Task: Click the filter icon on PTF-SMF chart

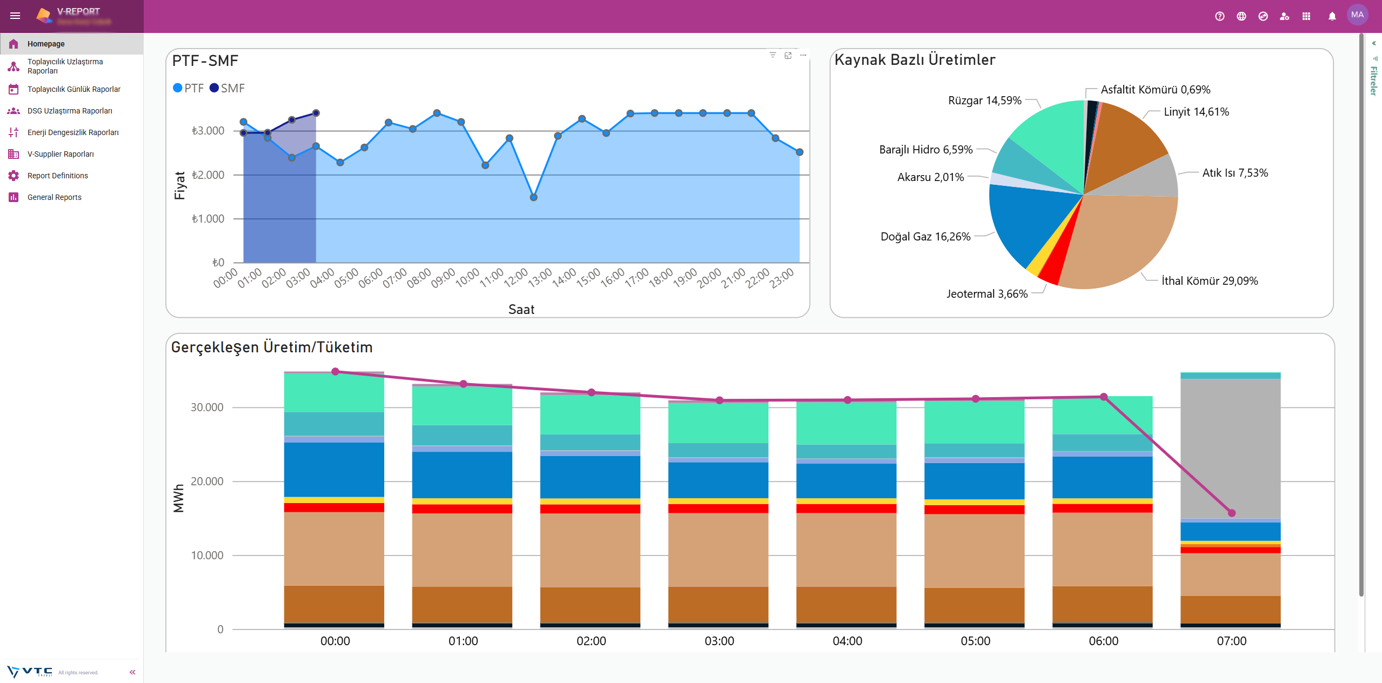Action: click(772, 55)
